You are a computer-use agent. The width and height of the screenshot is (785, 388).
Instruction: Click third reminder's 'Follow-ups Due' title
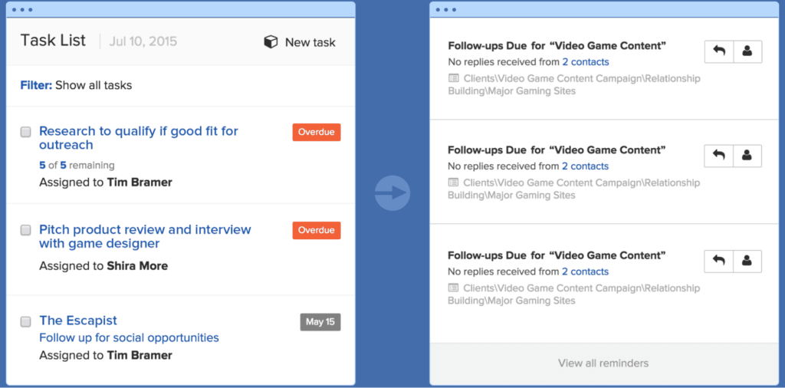557,255
